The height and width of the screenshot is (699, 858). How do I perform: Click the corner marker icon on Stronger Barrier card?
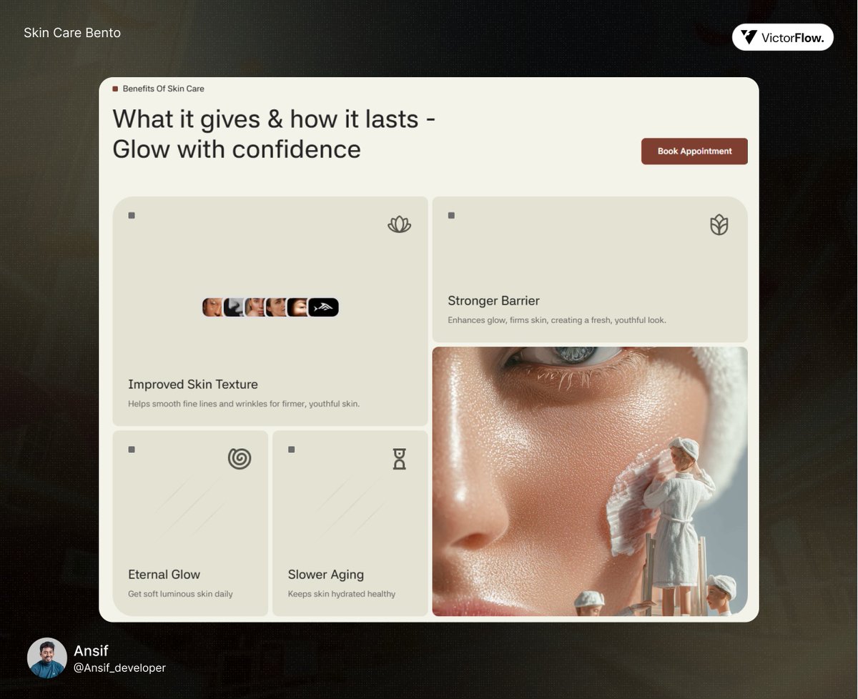click(450, 214)
